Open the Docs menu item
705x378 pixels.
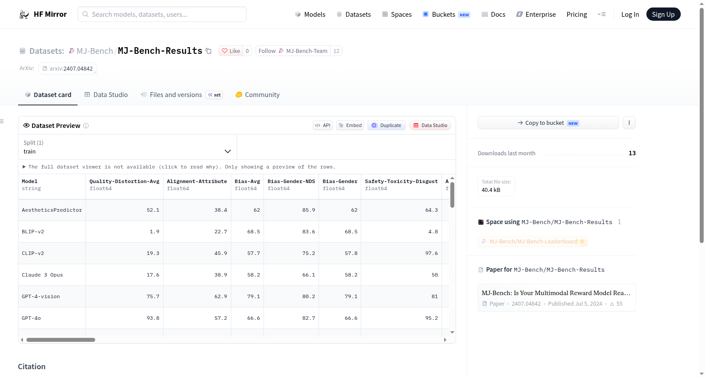(493, 15)
